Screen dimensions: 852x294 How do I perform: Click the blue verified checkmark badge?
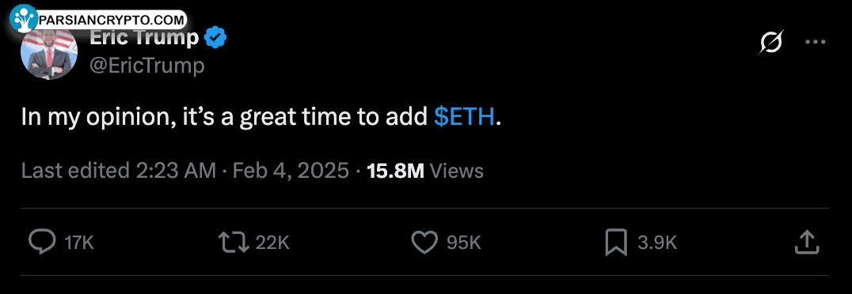pos(215,38)
